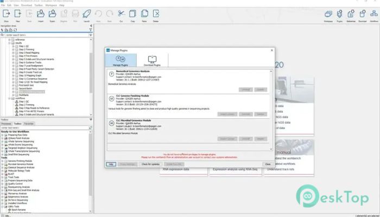Click the Toolbox tool name search field
380x217 pixels.
click(x=45, y=127)
